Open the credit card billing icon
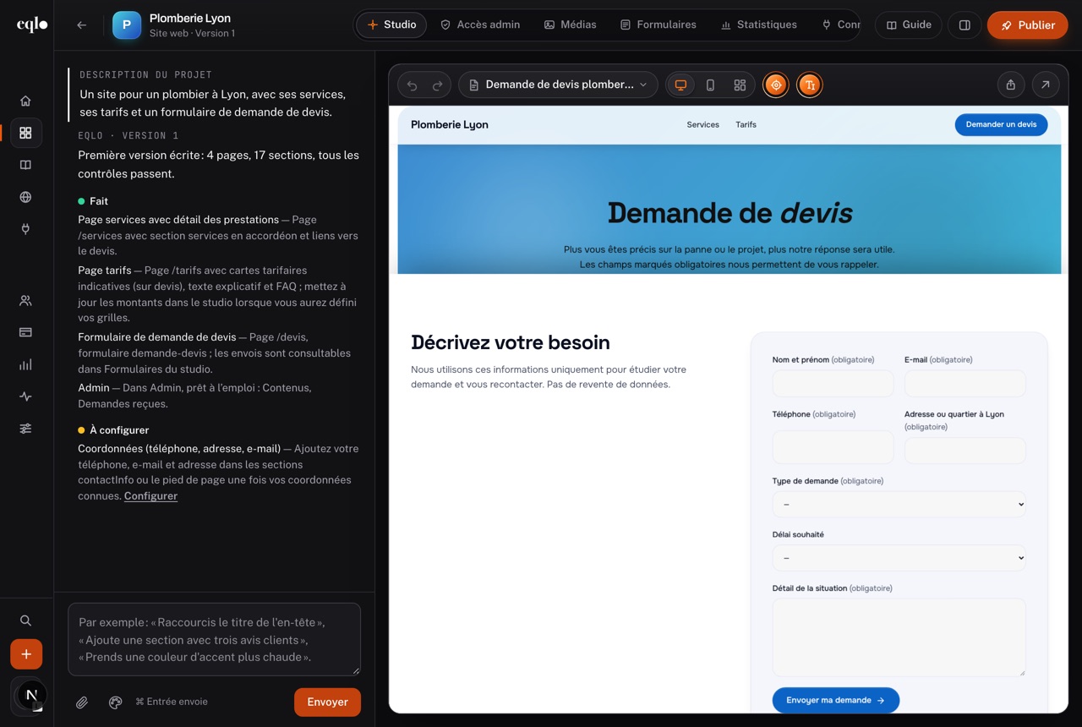The height and width of the screenshot is (727, 1082). click(x=25, y=332)
